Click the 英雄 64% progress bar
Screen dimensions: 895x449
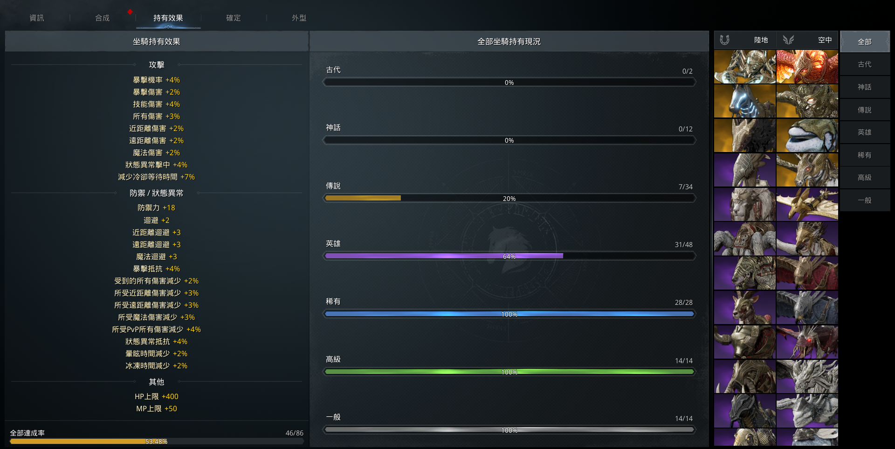tap(509, 256)
